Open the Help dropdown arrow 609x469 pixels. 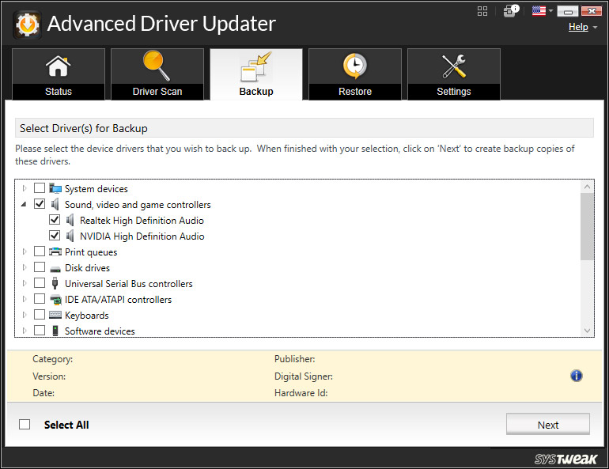(595, 28)
